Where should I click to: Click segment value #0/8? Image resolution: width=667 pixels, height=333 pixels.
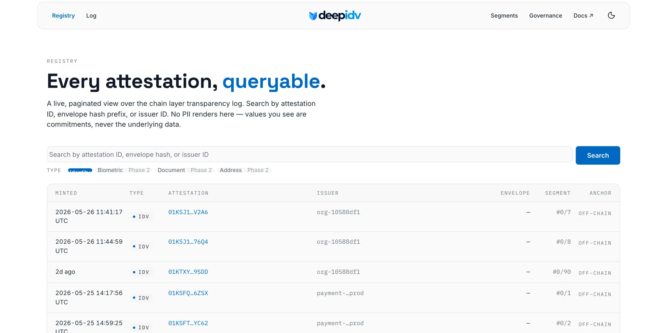tap(564, 242)
